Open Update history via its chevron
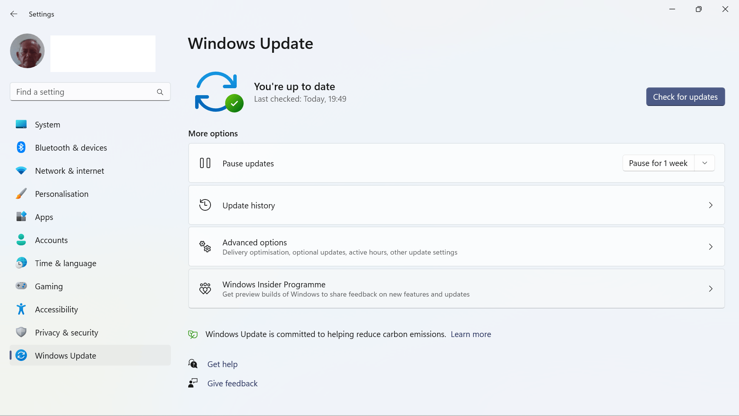This screenshot has height=416, width=739. point(711,205)
